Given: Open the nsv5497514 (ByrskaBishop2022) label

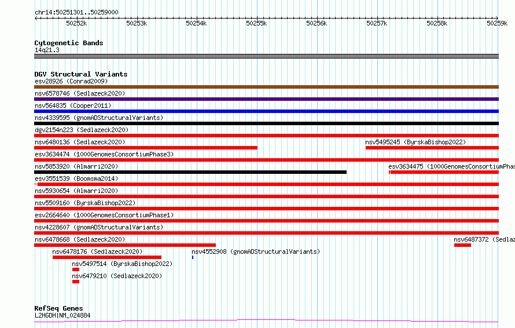Looking at the screenshot, I should (x=122, y=264).
